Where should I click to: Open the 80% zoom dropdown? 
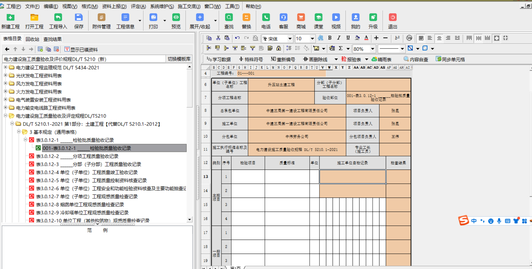click(x=372, y=49)
